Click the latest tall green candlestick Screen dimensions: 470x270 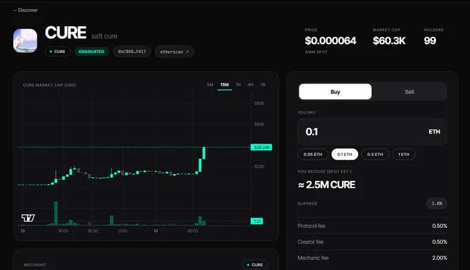[x=204, y=153]
